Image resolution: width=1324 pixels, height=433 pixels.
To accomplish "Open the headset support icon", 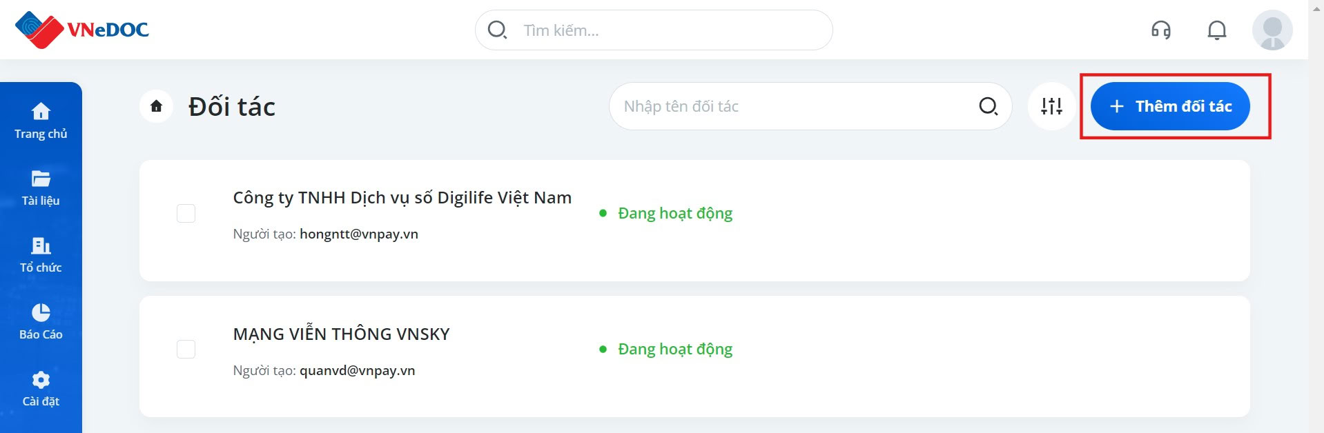I will [x=1161, y=30].
